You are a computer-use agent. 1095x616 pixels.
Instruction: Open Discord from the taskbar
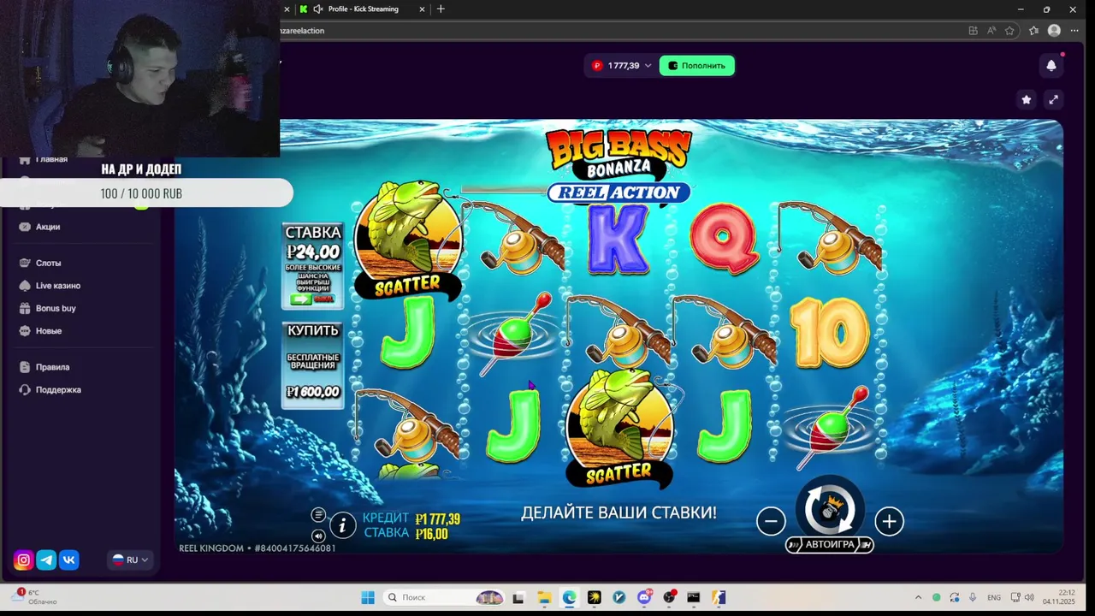(x=644, y=597)
